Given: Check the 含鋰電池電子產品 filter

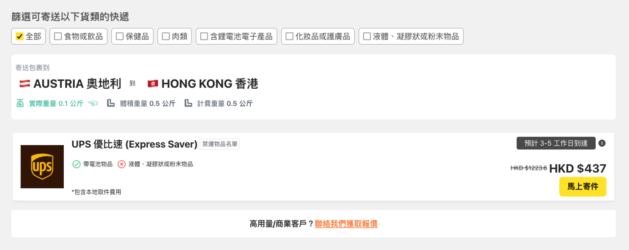Looking at the screenshot, I should [204, 37].
